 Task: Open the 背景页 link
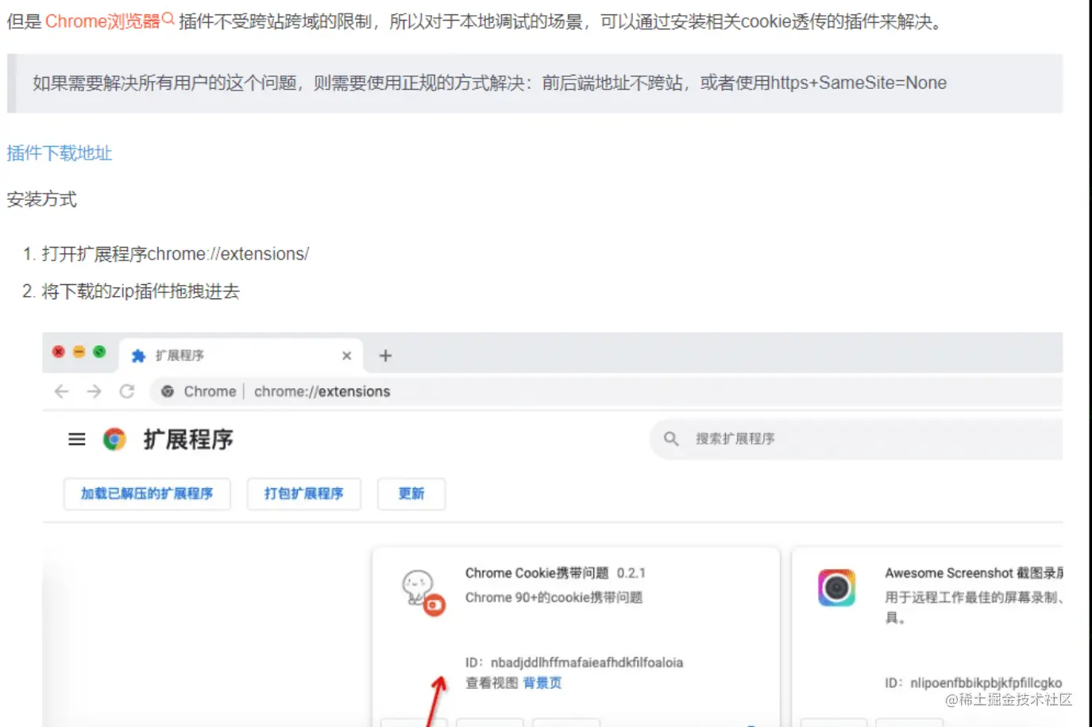542,683
